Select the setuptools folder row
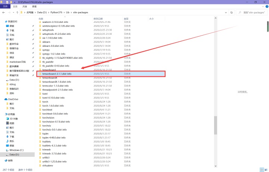The height and width of the screenshot is (172, 269). 101,30
